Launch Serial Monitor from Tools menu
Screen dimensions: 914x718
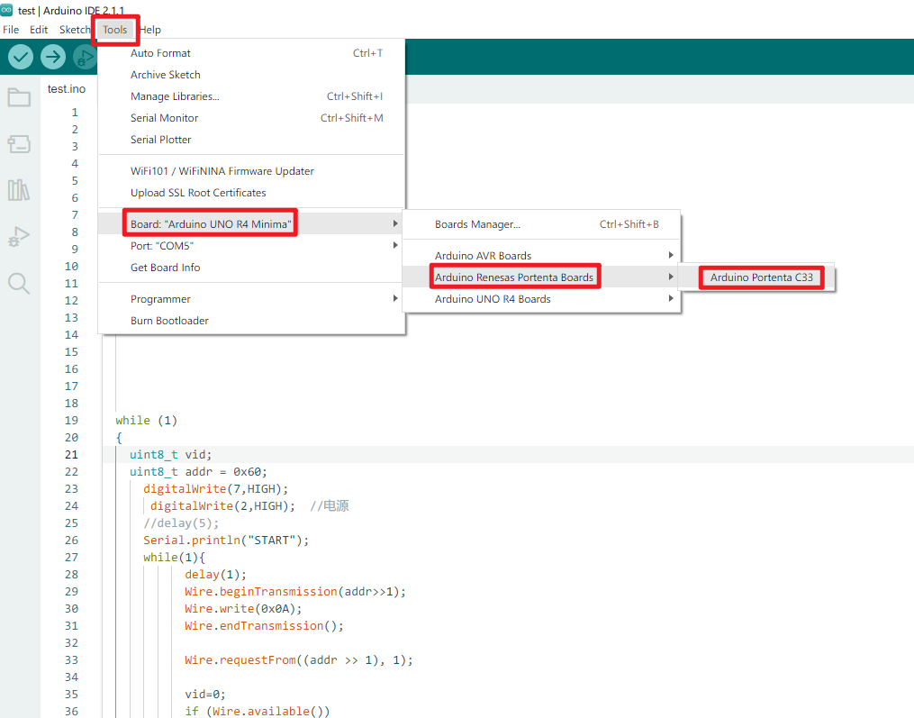251,118
